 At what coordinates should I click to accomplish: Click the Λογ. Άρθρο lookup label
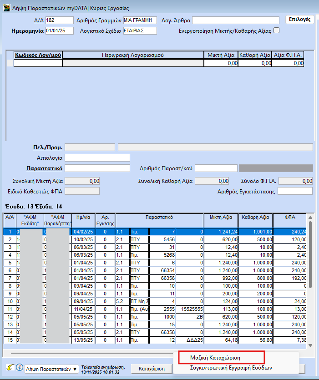click(176, 20)
